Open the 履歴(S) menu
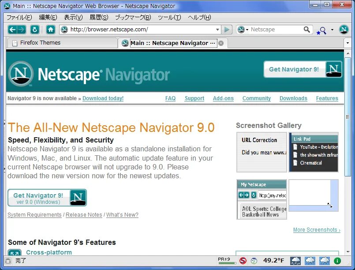 [99, 18]
